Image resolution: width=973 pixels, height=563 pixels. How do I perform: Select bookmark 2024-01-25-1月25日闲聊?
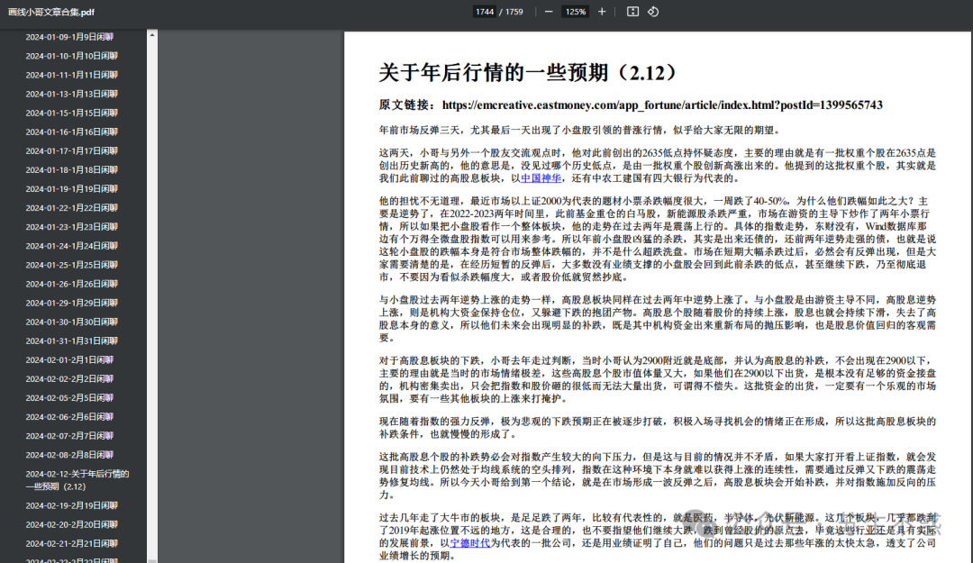click(72, 265)
